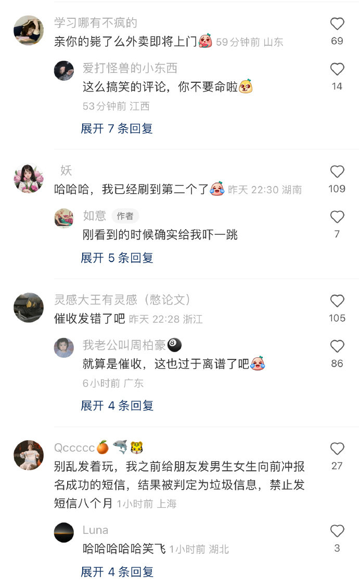Like the 催收发错了吧 comment

(337, 301)
